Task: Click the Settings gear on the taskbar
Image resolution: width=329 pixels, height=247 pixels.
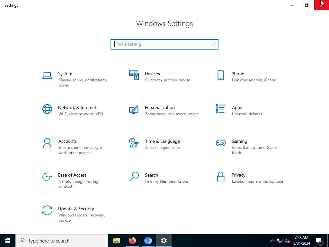Action: click(164, 241)
